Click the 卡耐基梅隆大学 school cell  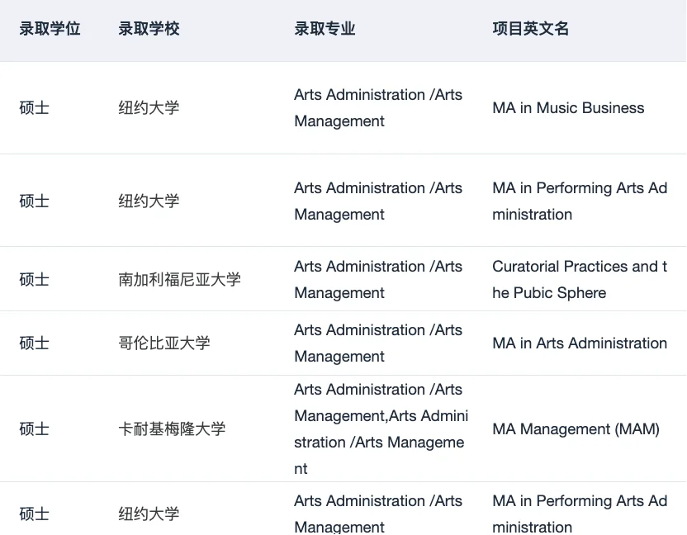172,428
